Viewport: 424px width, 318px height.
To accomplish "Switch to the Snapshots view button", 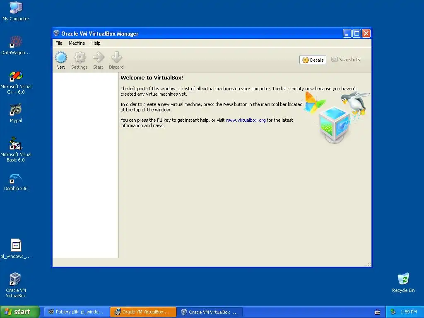I will point(346,60).
